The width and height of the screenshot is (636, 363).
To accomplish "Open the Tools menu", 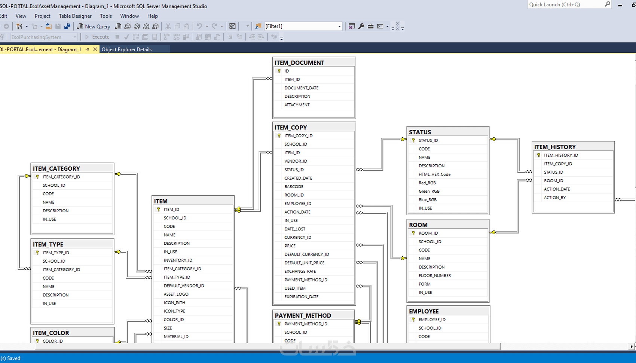I will 106,16.
